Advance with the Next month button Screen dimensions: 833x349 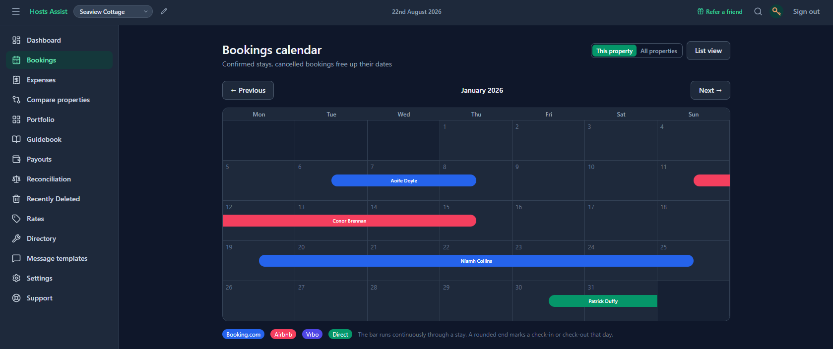coord(710,90)
